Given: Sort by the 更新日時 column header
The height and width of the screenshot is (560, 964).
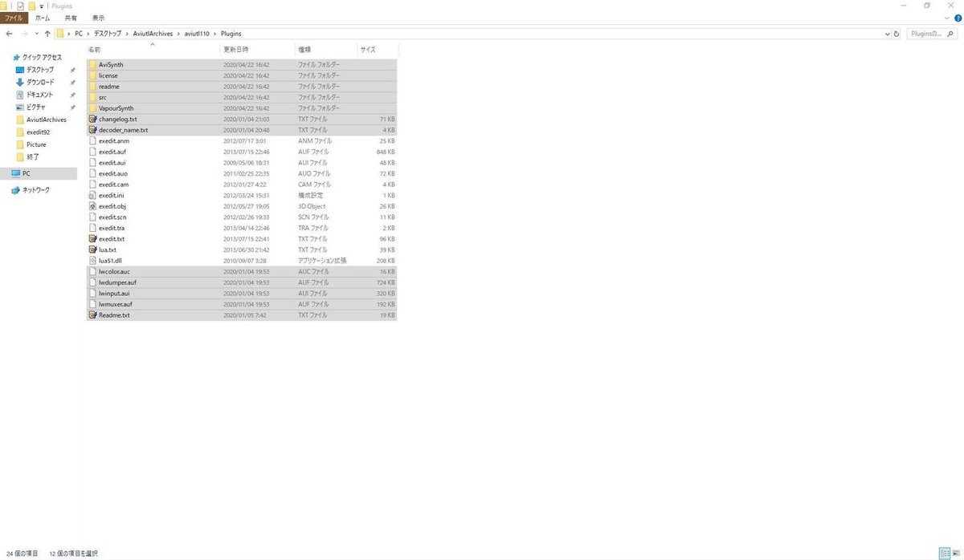Looking at the screenshot, I should point(257,50).
